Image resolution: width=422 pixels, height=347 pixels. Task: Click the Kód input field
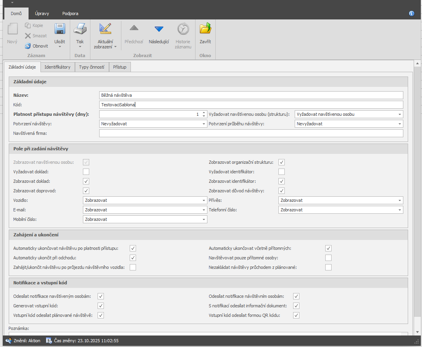click(x=251, y=105)
